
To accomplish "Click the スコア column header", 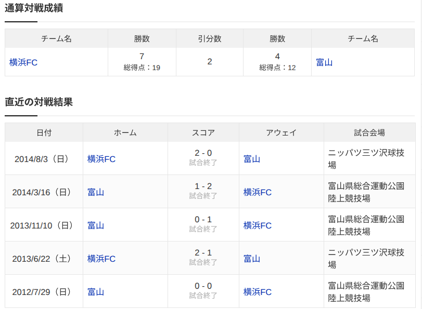I will 203,132.
